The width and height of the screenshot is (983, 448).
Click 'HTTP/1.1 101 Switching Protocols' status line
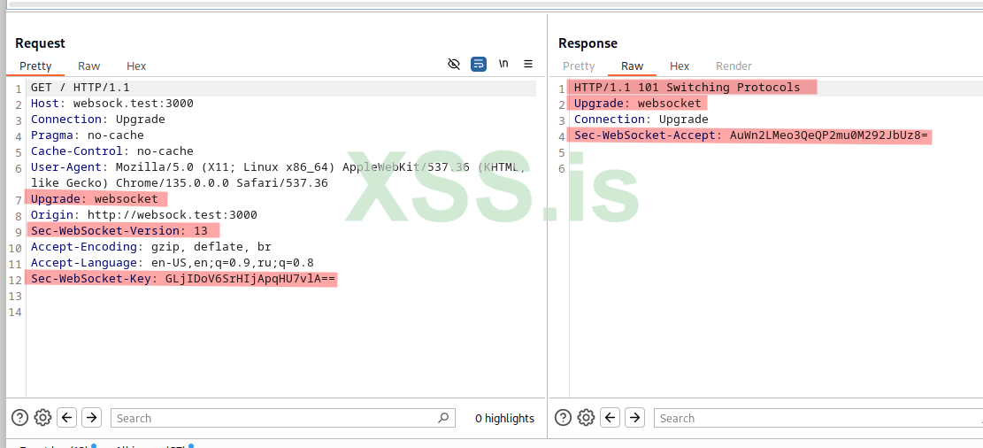coord(687,88)
